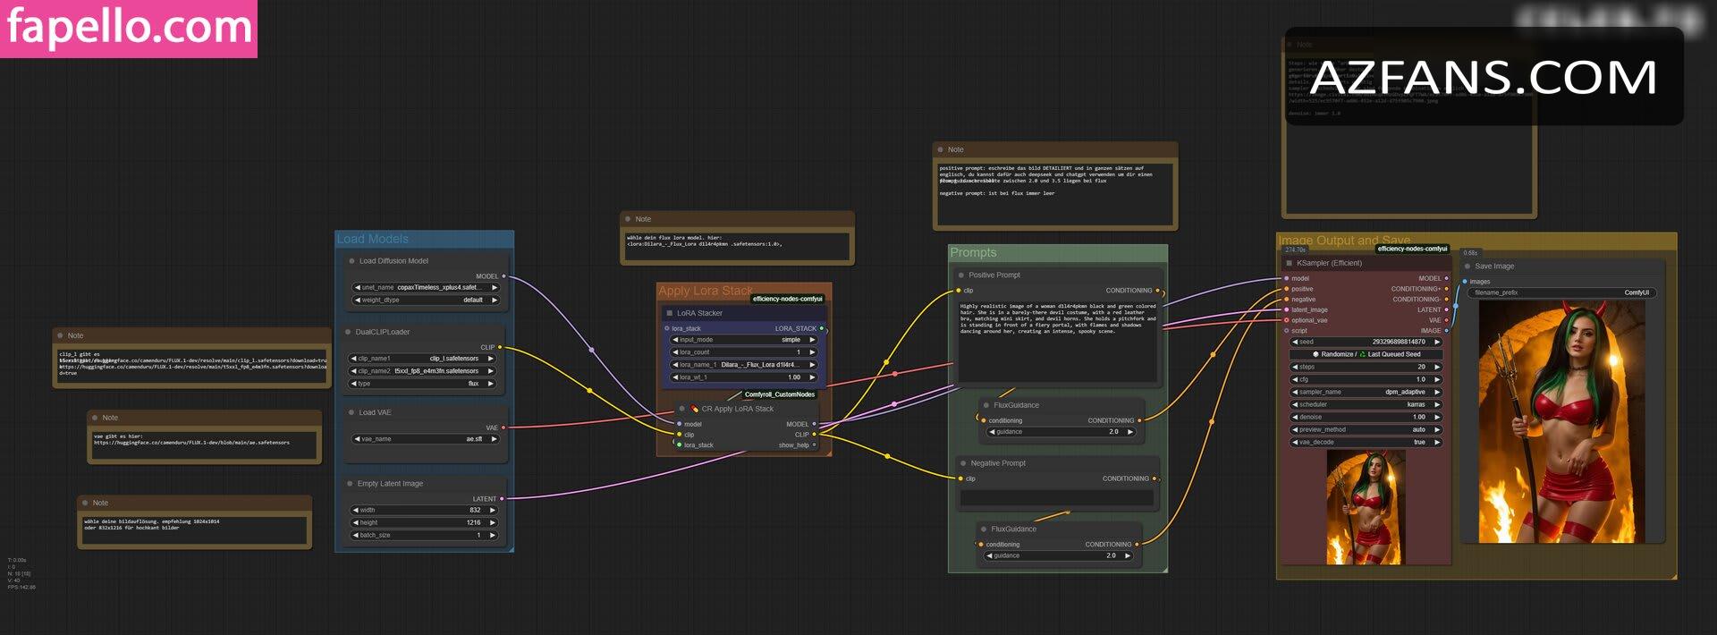The image size is (1717, 635).
Task: Collapse the Load Diffusion Model node dot
Action: pyautogui.click(x=351, y=261)
